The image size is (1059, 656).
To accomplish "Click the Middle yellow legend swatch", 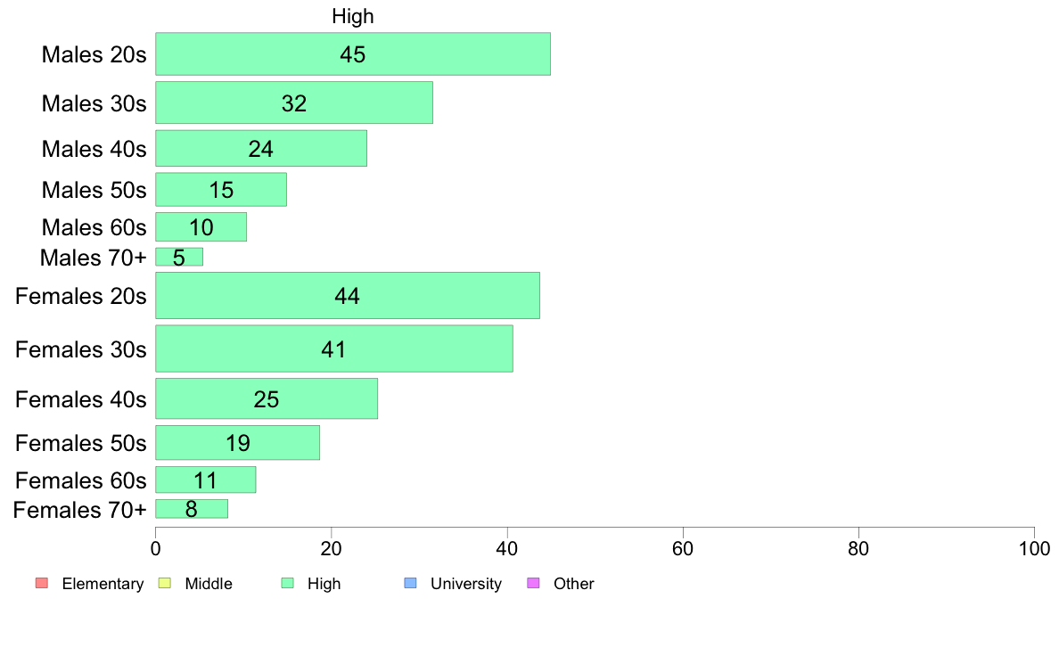I will [164, 583].
